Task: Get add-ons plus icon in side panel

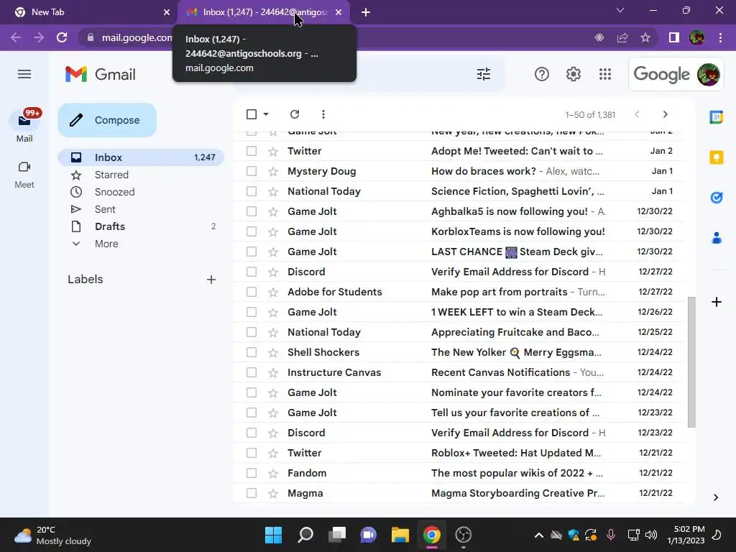Action: [x=717, y=302]
